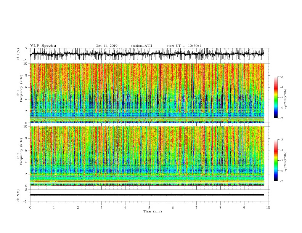The width and height of the screenshot is (302, 233).
Task: Click time axis tick label "8"
Action: (x=220, y=207)
